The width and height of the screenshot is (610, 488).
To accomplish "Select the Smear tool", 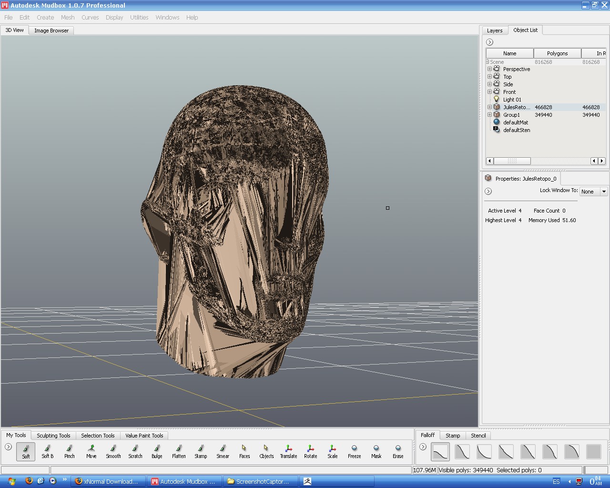I will pos(223,451).
